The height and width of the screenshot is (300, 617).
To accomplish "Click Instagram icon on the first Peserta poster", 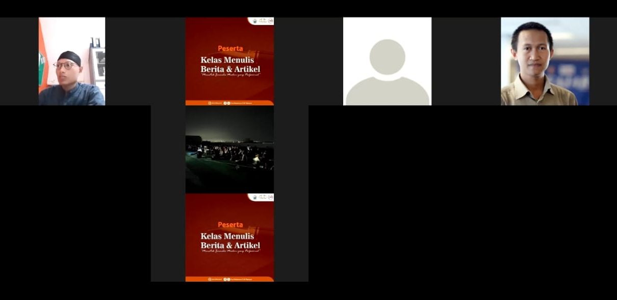I will [210, 103].
